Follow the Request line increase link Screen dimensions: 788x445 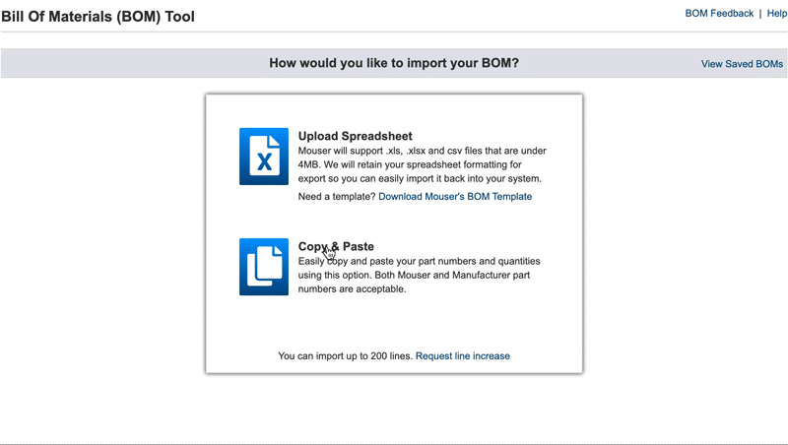click(x=462, y=355)
